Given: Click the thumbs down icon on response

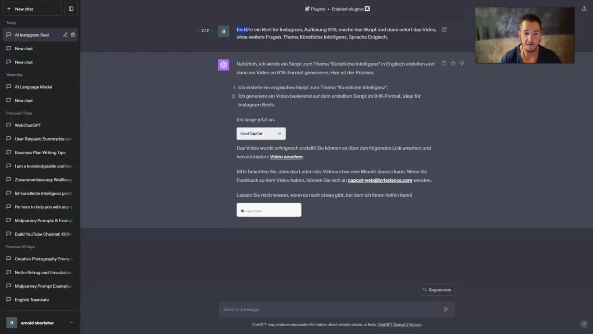Looking at the screenshot, I should [x=461, y=63].
